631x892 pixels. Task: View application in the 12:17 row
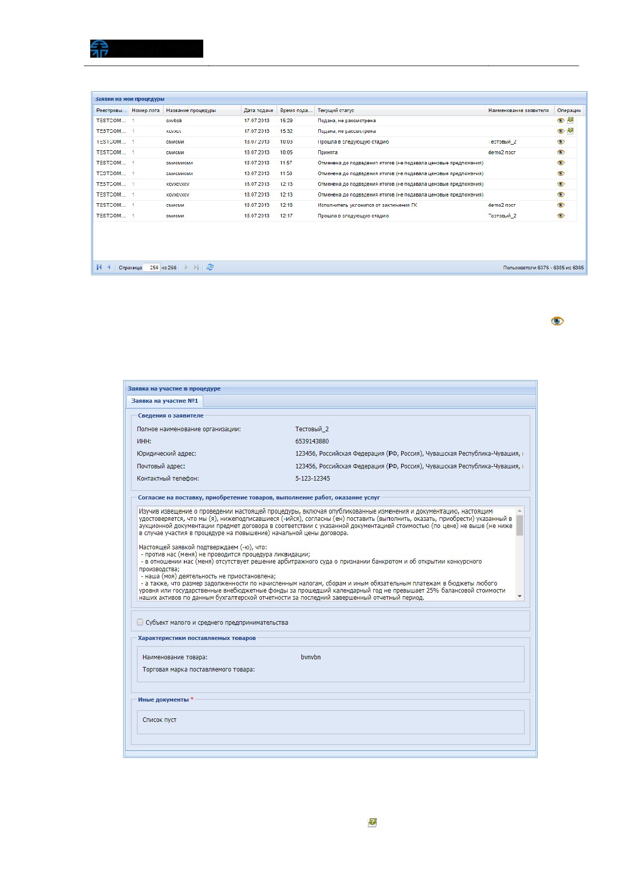tap(561, 216)
